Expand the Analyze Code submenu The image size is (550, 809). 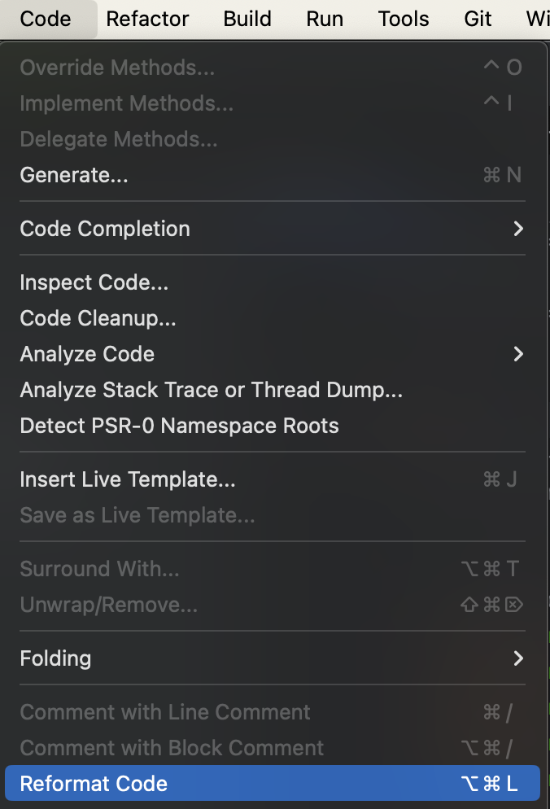[x=87, y=354]
